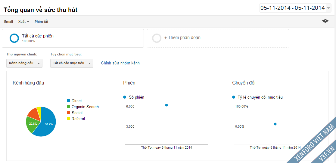This screenshot has width=336, height=163.
Task: Click the gray circle next to Thêm phân đoạn
Action: coord(157,38)
